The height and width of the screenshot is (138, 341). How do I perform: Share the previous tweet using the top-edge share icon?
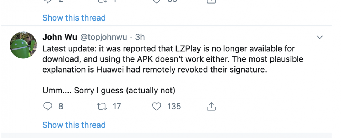pyautogui.click(x=211, y=1)
